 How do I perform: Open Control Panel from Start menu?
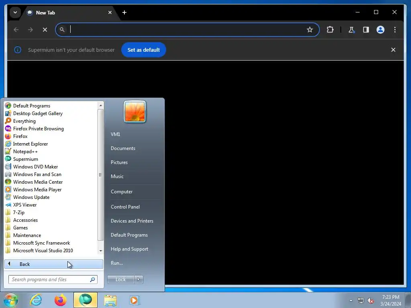pos(125,207)
